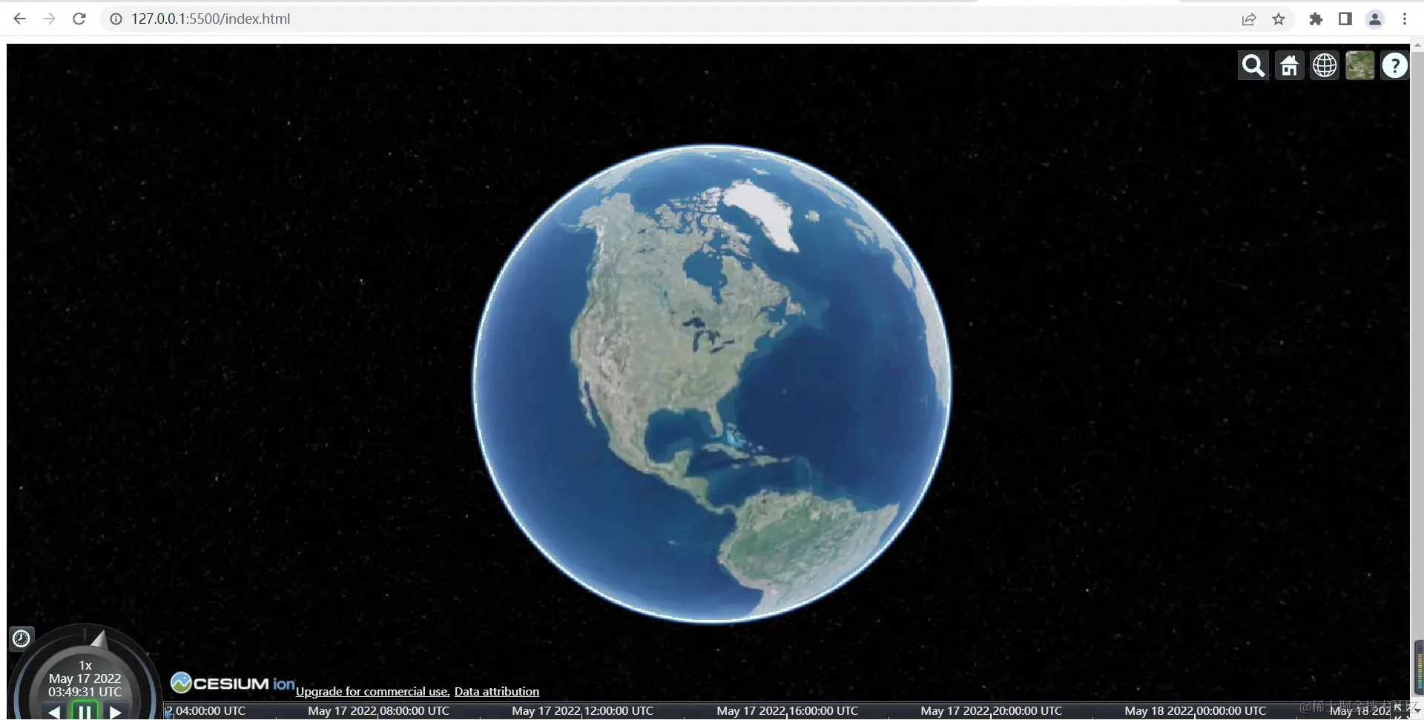Click the green pause button

(85, 712)
